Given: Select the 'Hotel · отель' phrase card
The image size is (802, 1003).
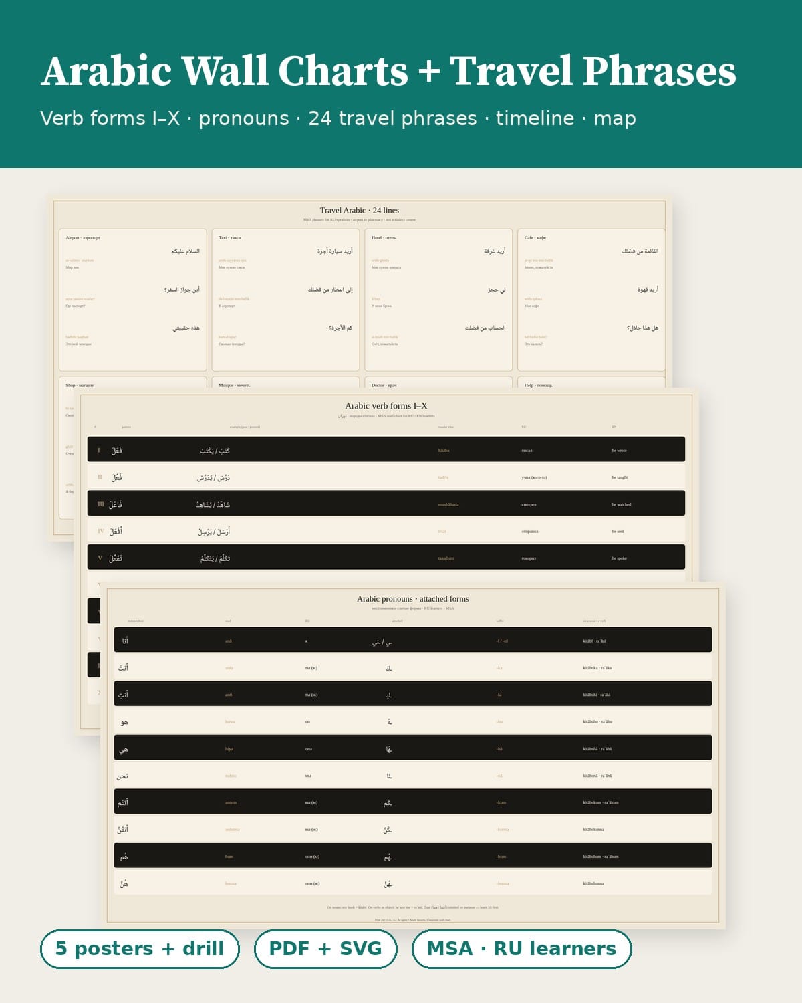Looking at the screenshot, I should click(x=438, y=300).
